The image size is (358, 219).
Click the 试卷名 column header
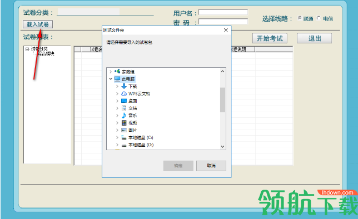(92, 49)
